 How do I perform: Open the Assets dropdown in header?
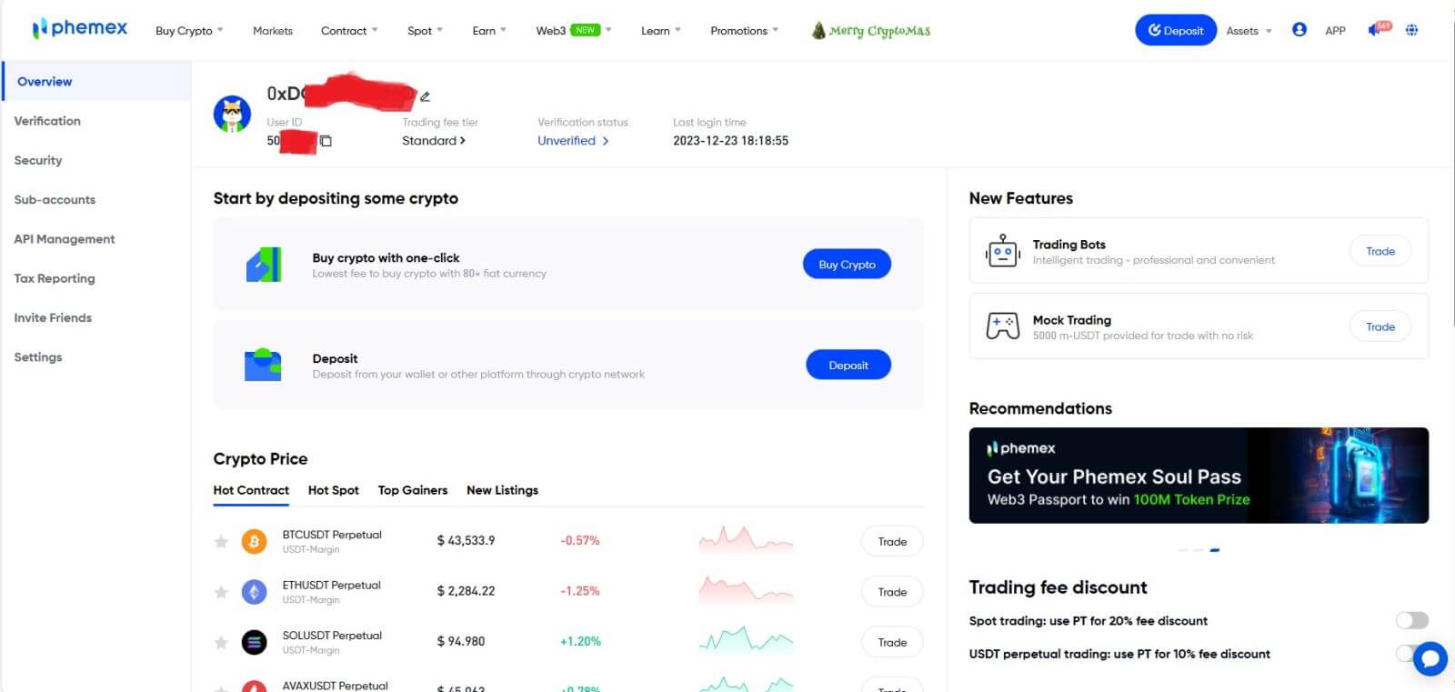tap(1248, 31)
